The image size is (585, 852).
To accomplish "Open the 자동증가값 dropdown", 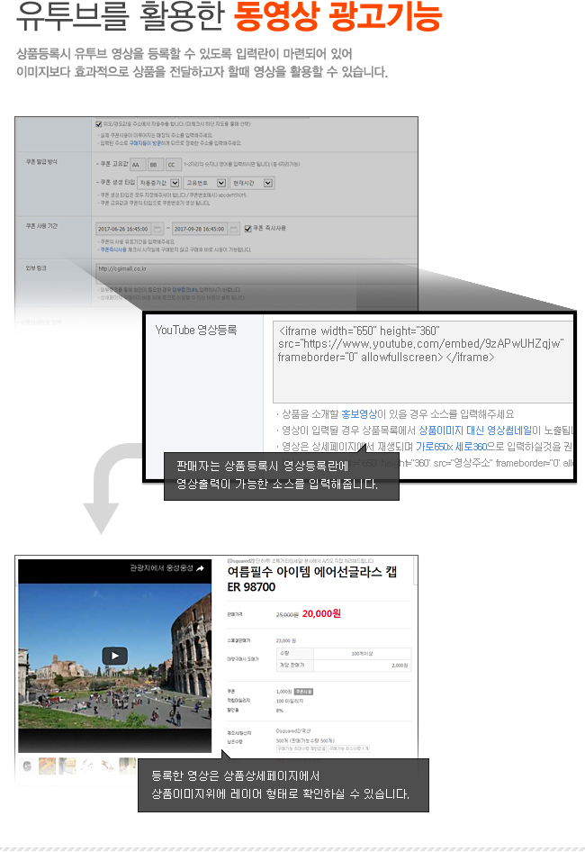I will (158, 183).
